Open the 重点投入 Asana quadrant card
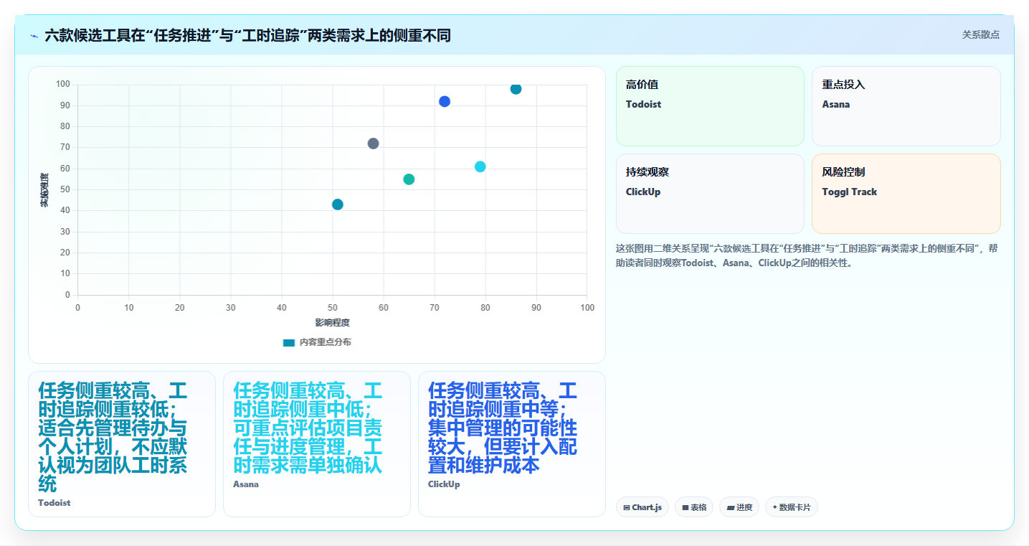Image resolution: width=1029 pixels, height=546 pixels. [906, 106]
